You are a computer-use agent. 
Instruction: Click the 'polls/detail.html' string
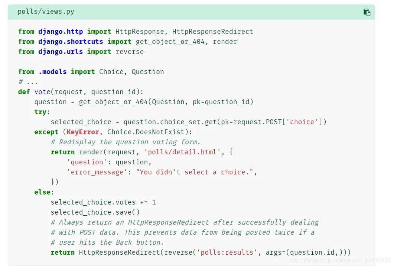pyautogui.click(x=182, y=152)
